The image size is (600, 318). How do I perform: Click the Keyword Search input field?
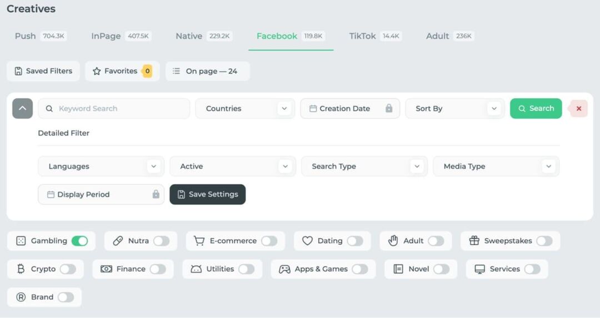pyautogui.click(x=114, y=109)
